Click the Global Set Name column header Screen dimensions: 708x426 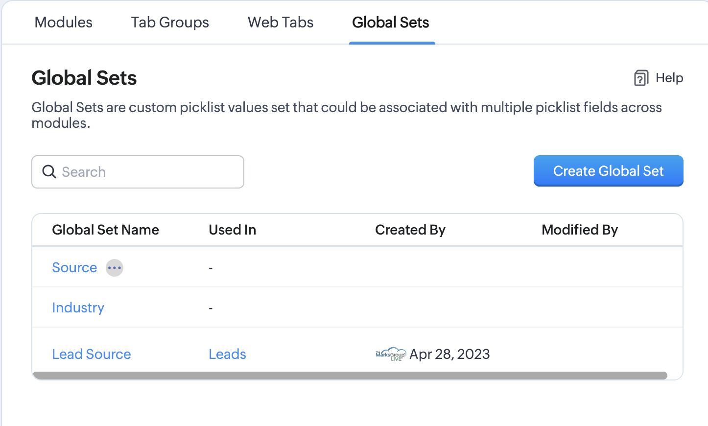[105, 229]
